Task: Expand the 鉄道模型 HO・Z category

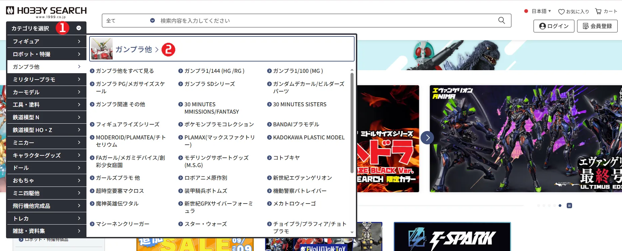Action: click(47, 130)
